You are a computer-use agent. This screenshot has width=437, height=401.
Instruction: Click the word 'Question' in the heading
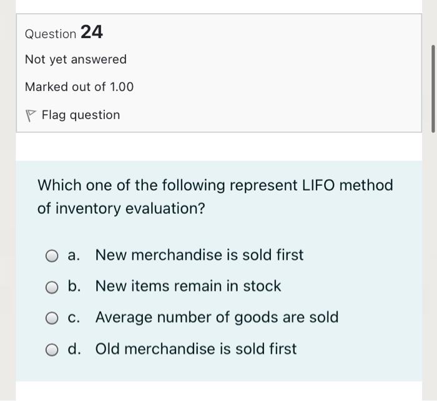click(x=50, y=34)
